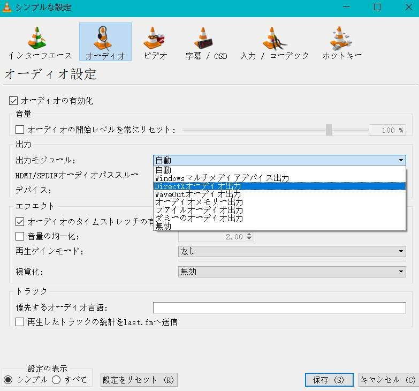Image resolution: width=419 pixels, height=391 pixels.
Task: Select the シンプル radio button
Action: [8, 380]
